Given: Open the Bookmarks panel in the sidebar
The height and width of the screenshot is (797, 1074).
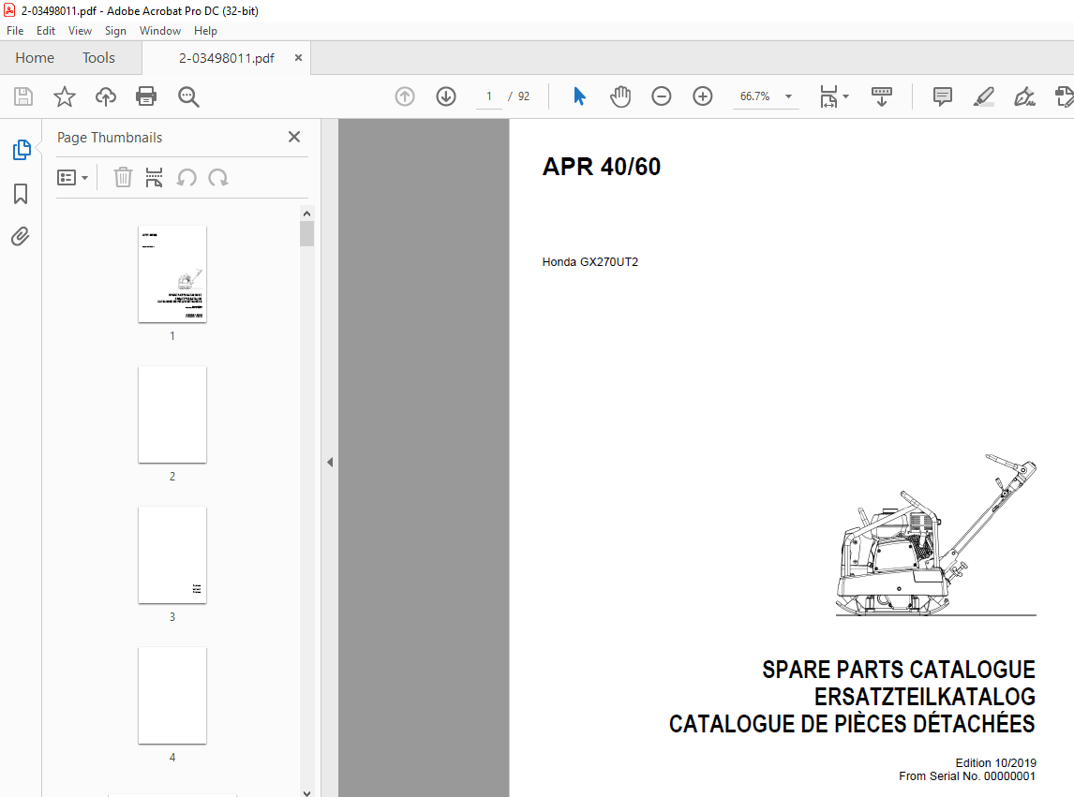Looking at the screenshot, I should [21, 193].
